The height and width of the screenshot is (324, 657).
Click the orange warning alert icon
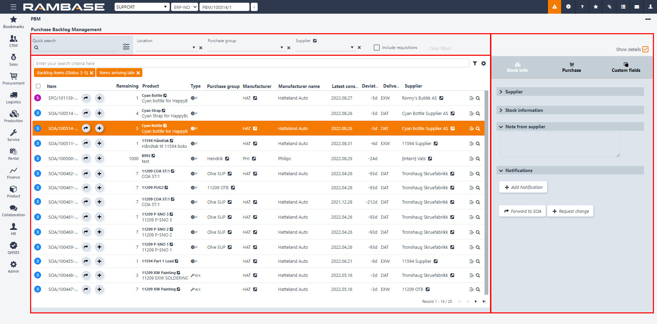(x=554, y=7)
